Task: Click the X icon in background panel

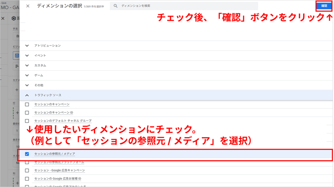Action: tap(3, 19)
